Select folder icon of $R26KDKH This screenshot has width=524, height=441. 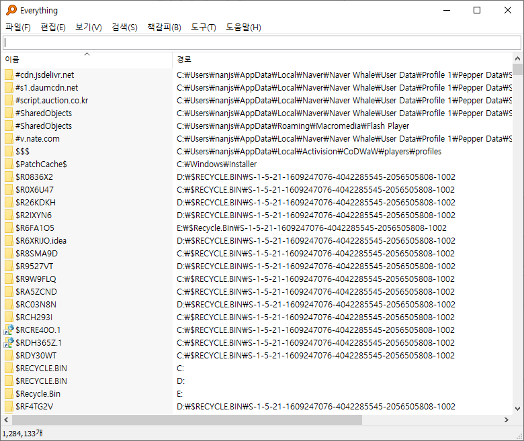[9, 202]
